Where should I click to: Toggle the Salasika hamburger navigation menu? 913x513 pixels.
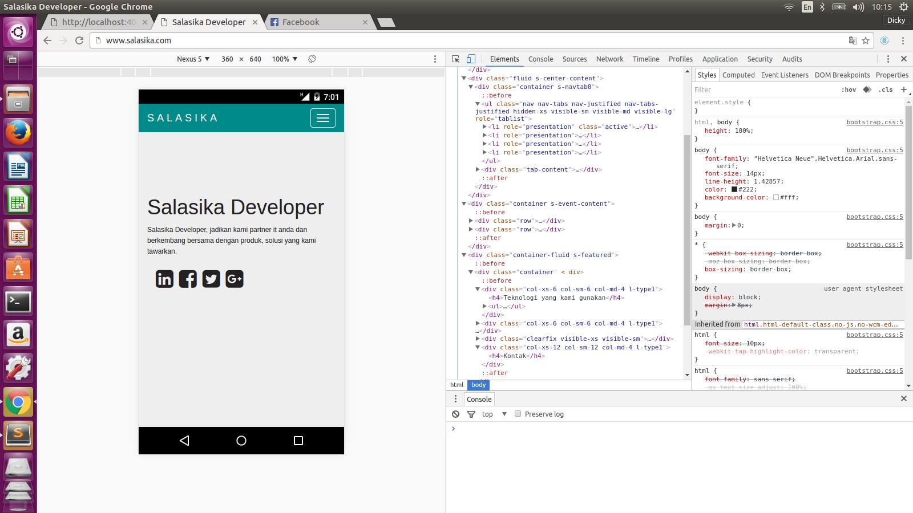[323, 118]
